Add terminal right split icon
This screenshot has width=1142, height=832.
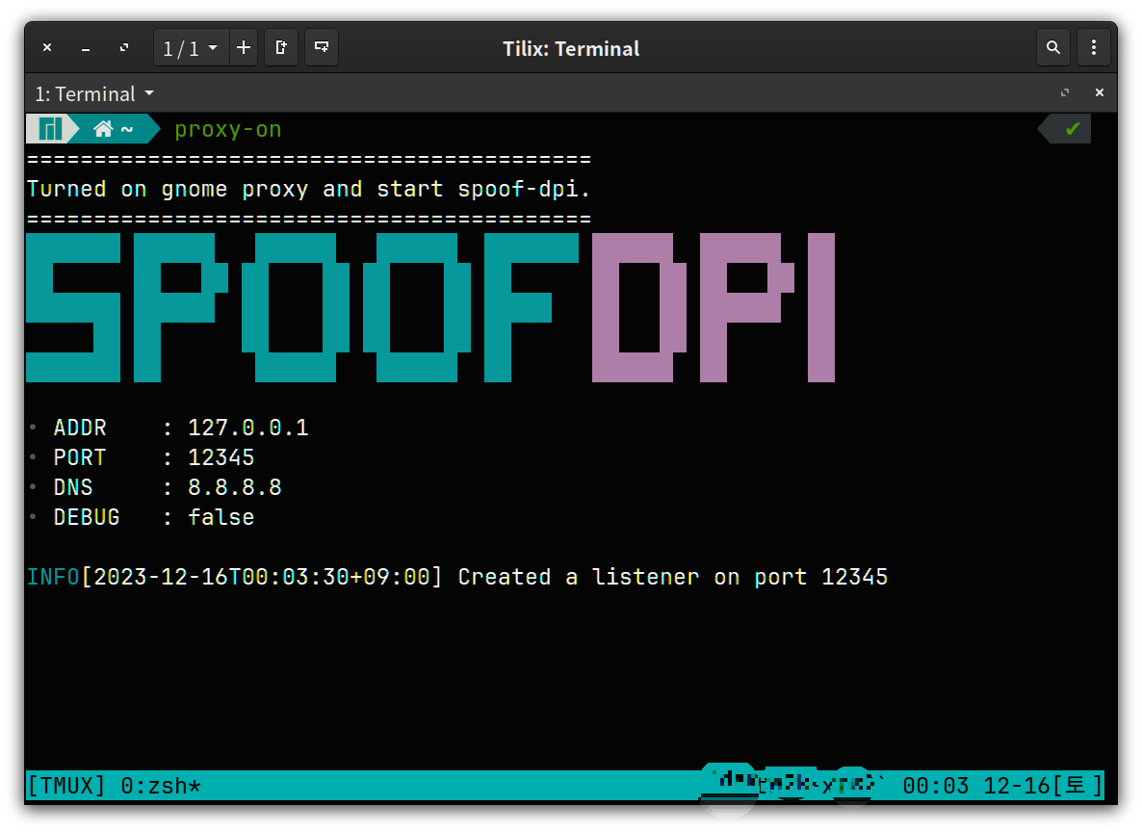click(x=281, y=47)
